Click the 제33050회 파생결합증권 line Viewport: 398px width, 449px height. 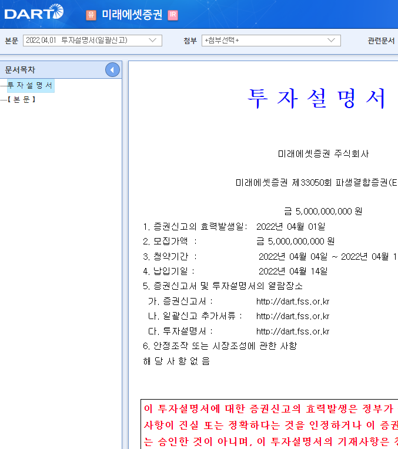click(316, 182)
